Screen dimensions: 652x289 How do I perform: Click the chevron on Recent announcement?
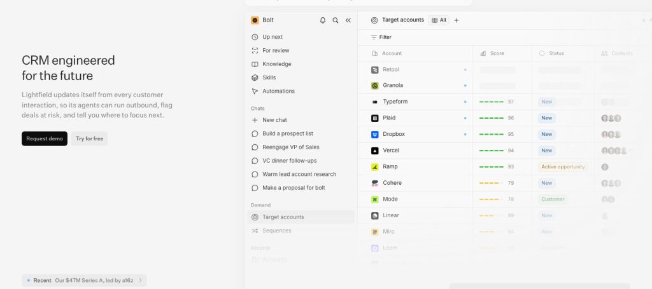click(140, 280)
